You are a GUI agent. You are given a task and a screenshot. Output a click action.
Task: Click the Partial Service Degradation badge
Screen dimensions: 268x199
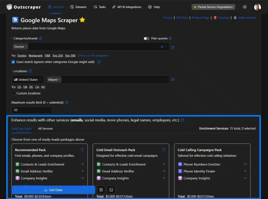click(x=213, y=7)
